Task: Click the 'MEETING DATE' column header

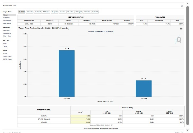Action: coord(29,21)
